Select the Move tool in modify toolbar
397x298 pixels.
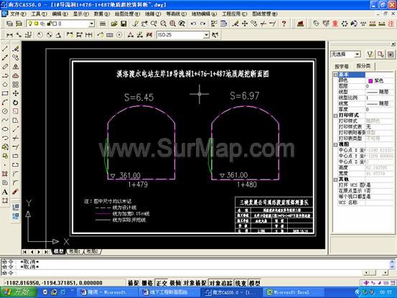coord(16,93)
